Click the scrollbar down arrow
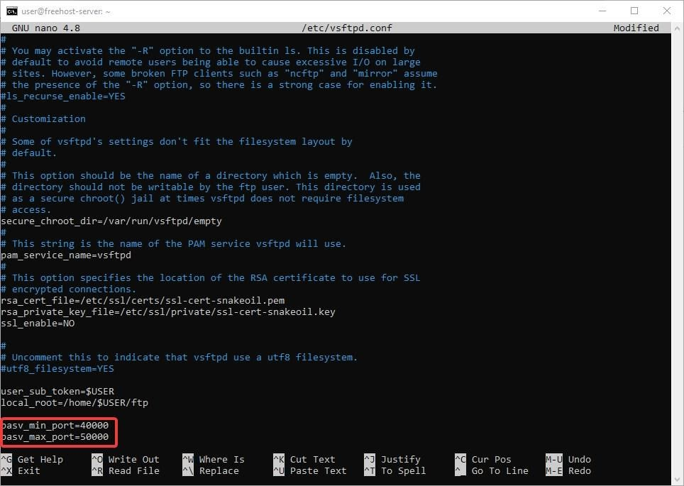The image size is (684, 486). point(678,478)
